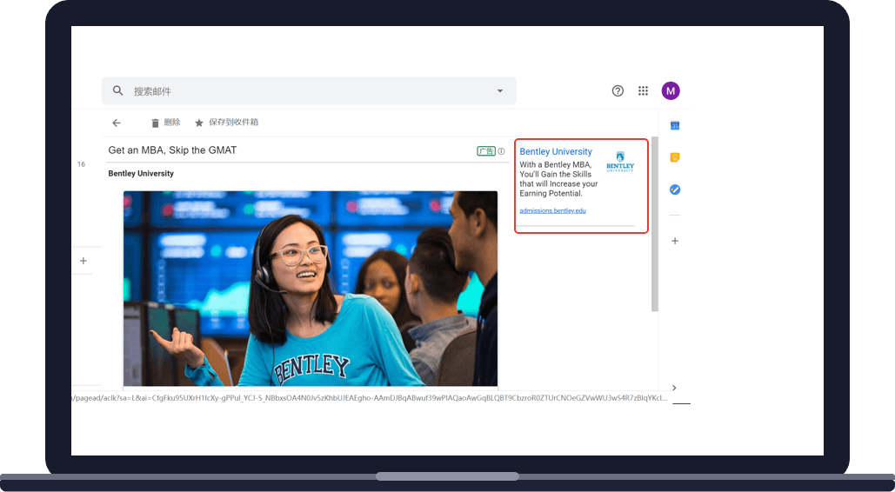895x492 pixels.
Task: Open the Google apps grid
Action: 644,90
